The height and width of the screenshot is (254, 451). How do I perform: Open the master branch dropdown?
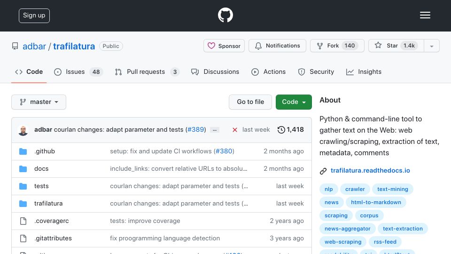click(39, 102)
